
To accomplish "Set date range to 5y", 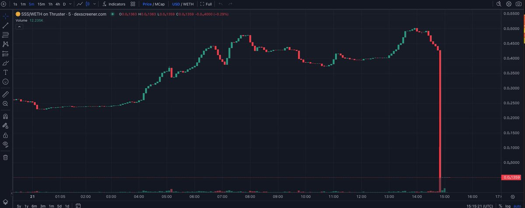I will [x=19, y=206].
